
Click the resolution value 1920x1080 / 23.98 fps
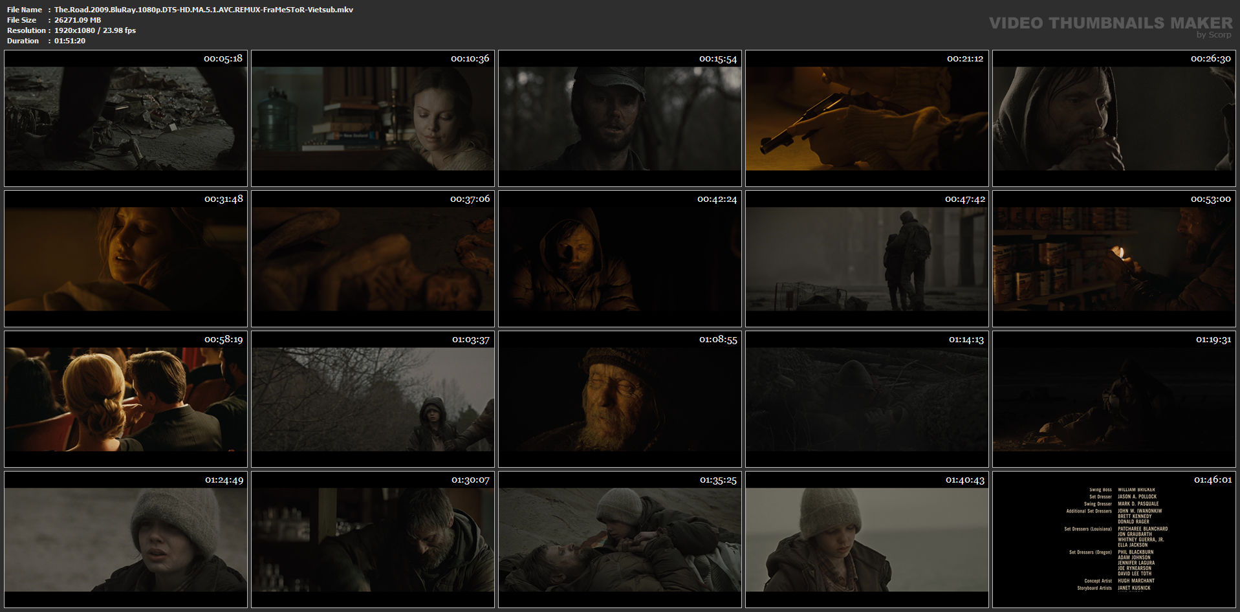tap(95, 30)
